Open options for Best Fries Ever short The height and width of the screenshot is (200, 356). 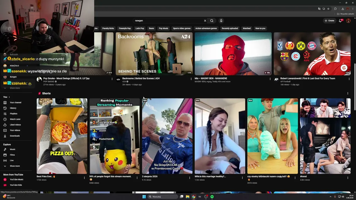(x=84, y=178)
